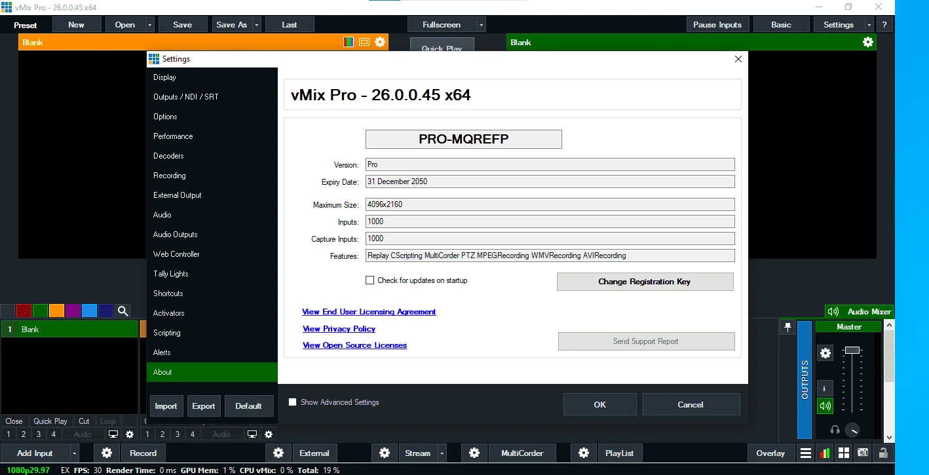
Task: Select the Blank input row
Action: (x=69, y=330)
